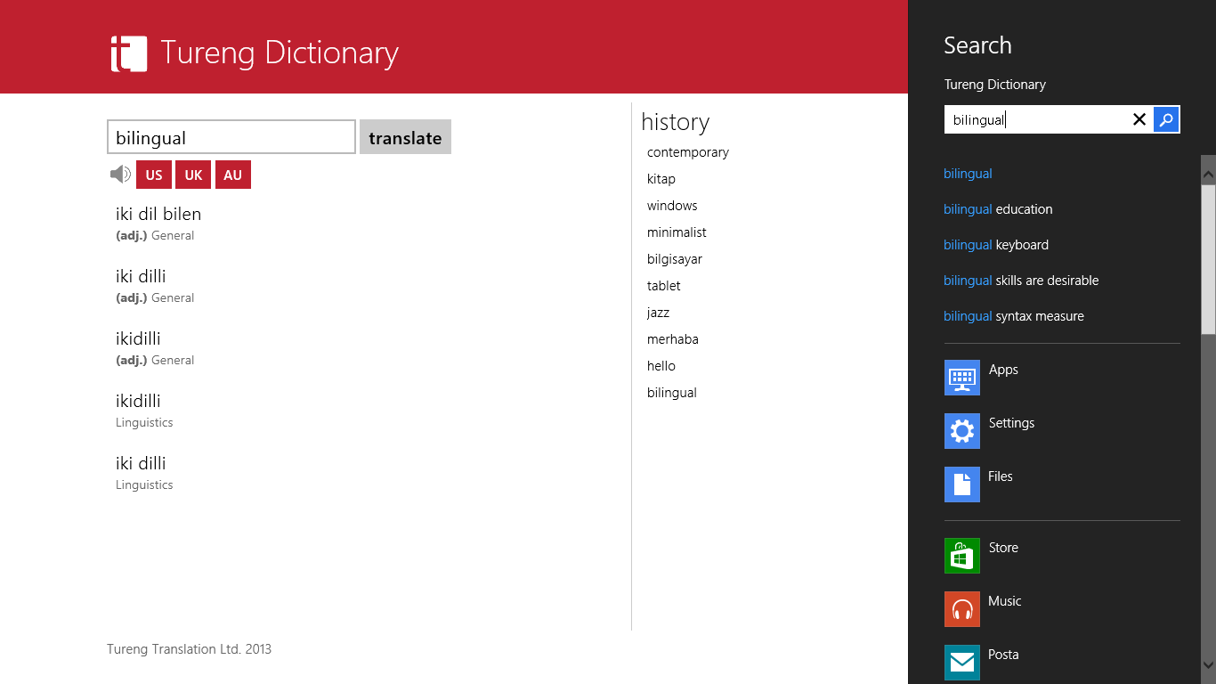Select the Music headphones icon
Screen dimensions: 1216x684
pos(961,609)
